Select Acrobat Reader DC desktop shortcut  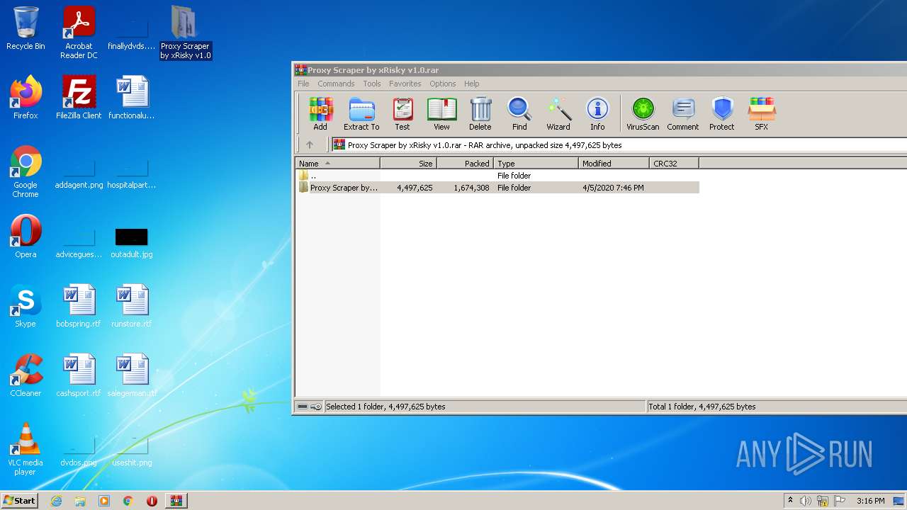point(79,33)
